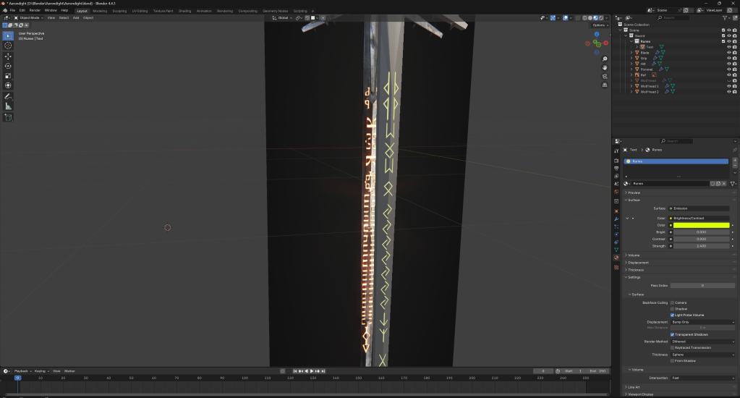
Task: Hide the Blade object in outliner
Action: 729,53
